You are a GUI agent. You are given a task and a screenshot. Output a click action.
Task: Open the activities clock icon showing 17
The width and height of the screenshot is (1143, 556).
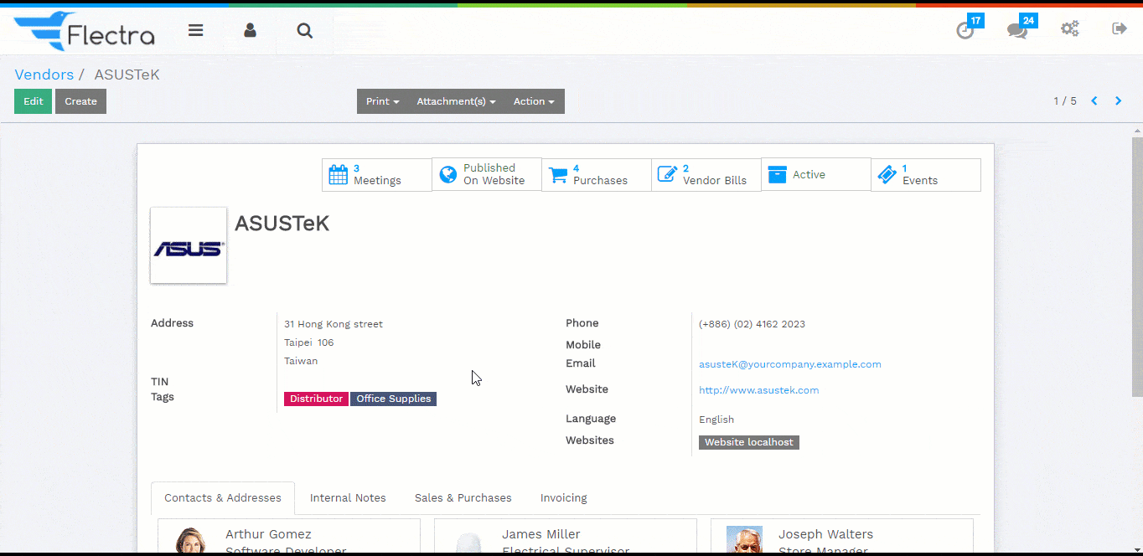click(x=964, y=32)
